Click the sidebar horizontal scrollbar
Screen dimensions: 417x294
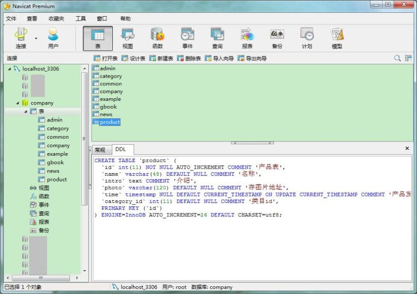pos(40,277)
